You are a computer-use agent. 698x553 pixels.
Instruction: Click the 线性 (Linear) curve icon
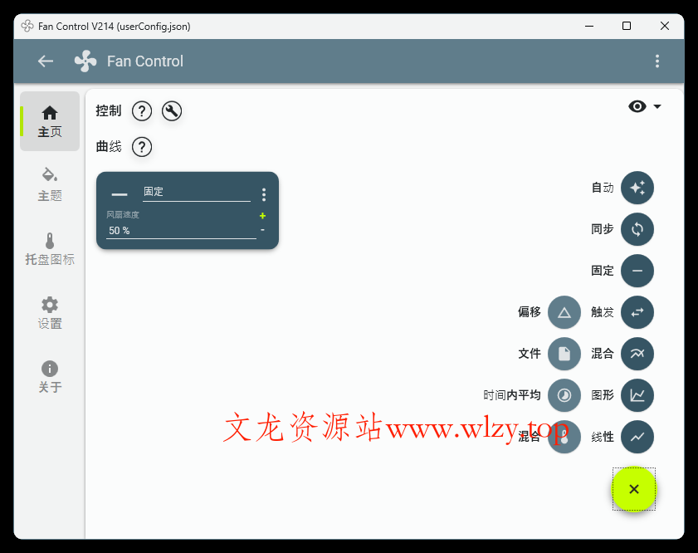click(x=637, y=437)
